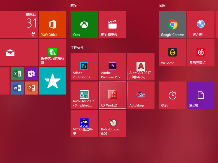Click the 我的 Office tile
The image size is (218, 163).
(x=52, y=24)
